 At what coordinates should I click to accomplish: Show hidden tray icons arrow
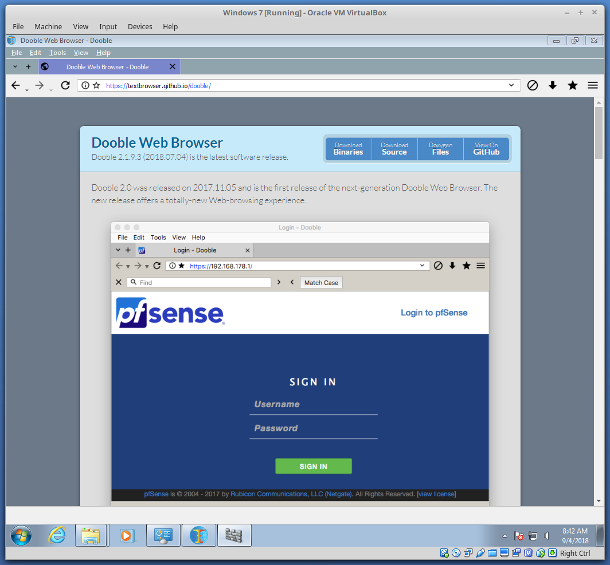505,536
